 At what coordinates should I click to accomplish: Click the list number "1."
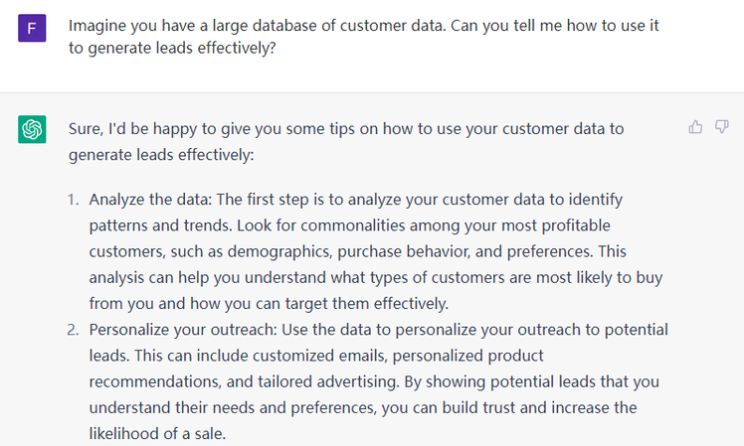tap(74, 199)
